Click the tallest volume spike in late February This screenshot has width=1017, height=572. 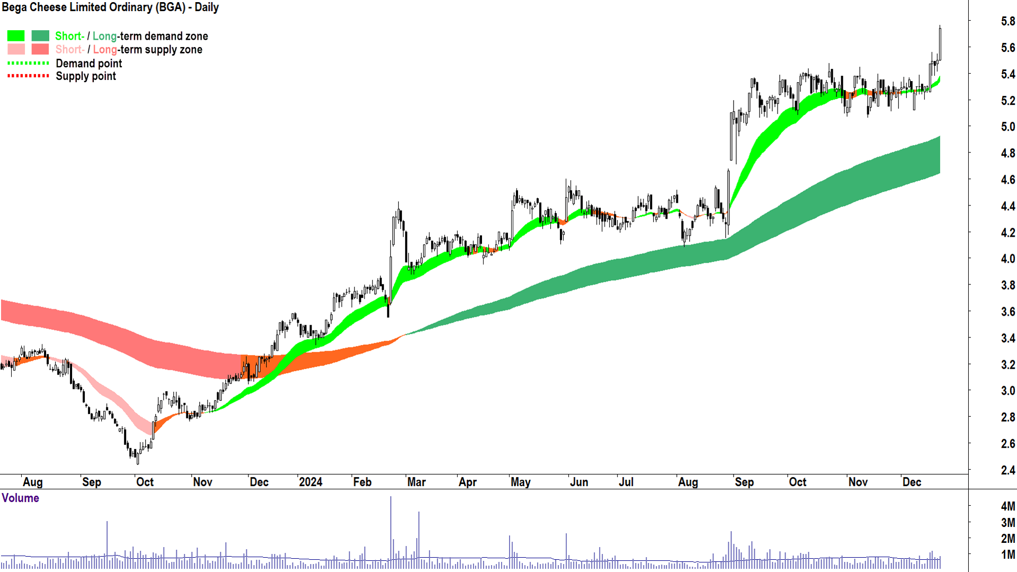coord(391,532)
